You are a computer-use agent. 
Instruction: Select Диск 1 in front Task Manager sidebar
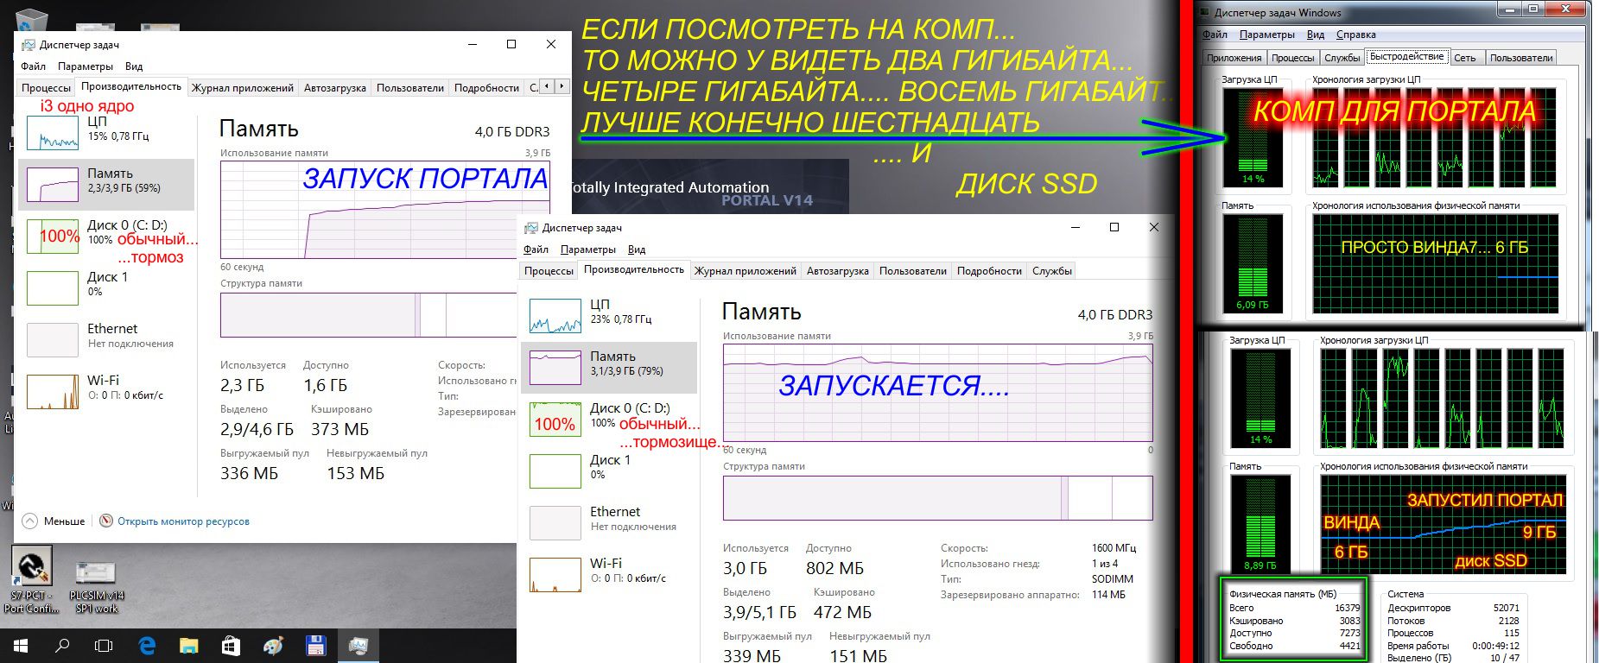[609, 470]
